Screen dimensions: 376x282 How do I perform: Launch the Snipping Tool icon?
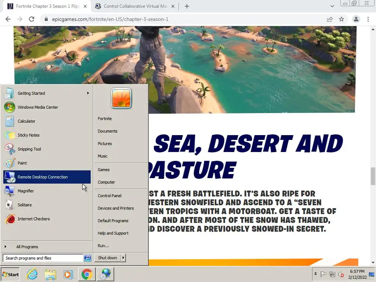pyautogui.click(x=10, y=149)
